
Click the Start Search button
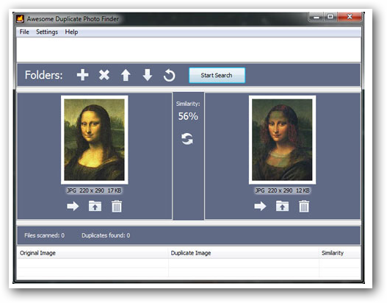point(217,75)
